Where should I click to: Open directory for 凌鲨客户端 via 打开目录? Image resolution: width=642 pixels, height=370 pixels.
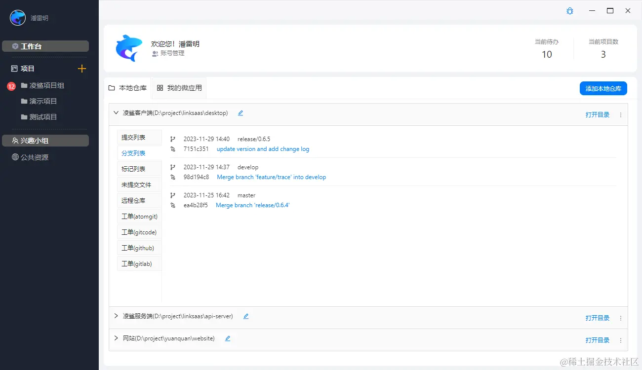(x=598, y=115)
